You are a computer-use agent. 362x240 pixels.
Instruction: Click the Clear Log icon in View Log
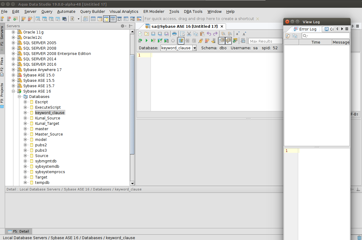point(288,36)
